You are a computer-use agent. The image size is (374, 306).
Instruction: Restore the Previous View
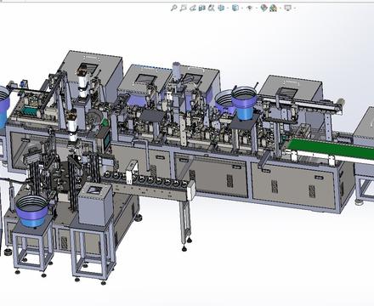click(x=193, y=8)
